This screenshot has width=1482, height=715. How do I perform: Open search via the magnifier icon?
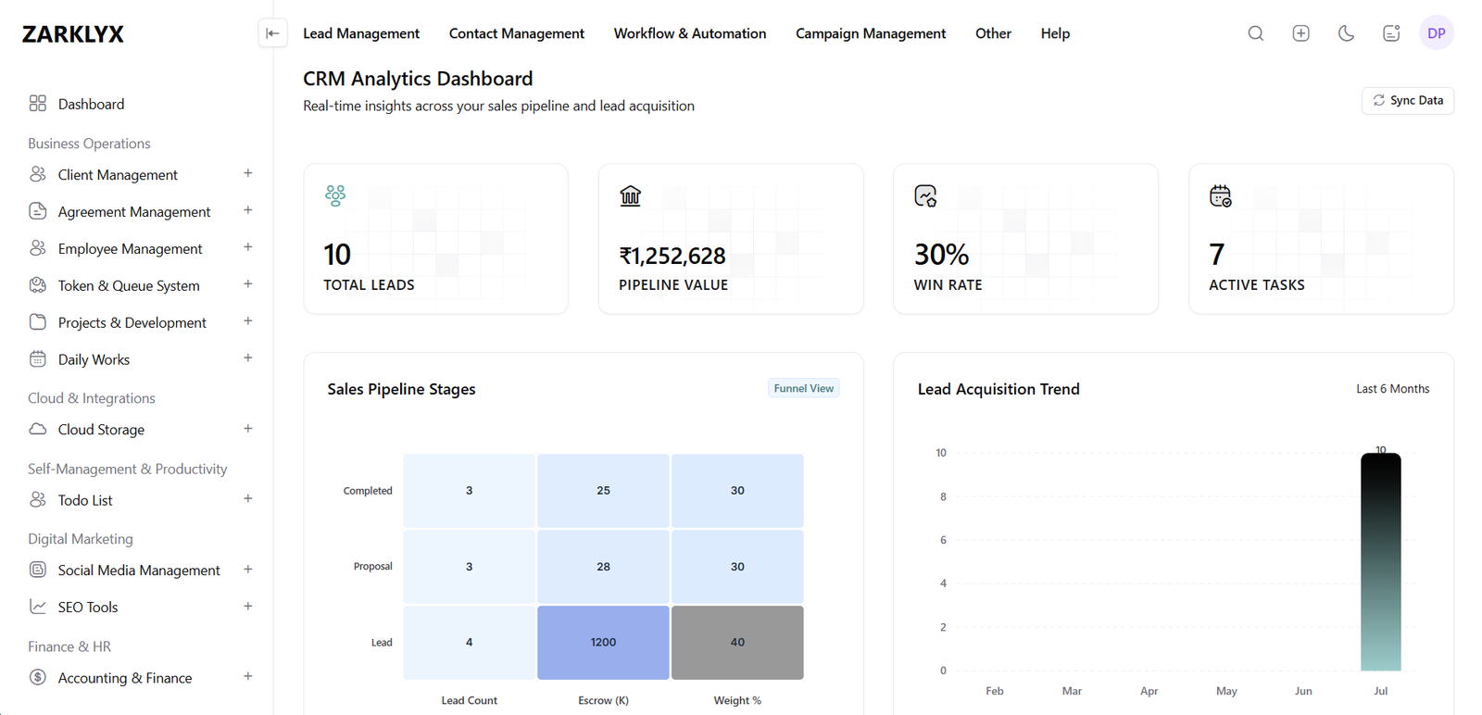click(1255, 33)
